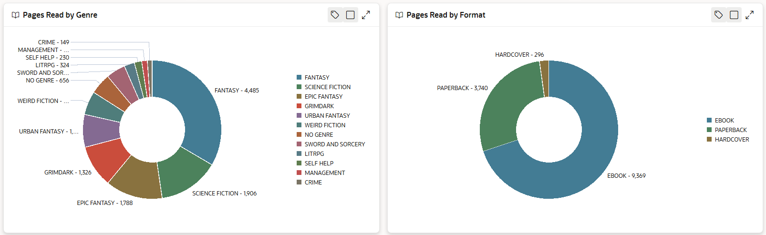Click SCIENCE FICTION legend color swatch
The image size is (766, 235).
[x=299, y=87]
